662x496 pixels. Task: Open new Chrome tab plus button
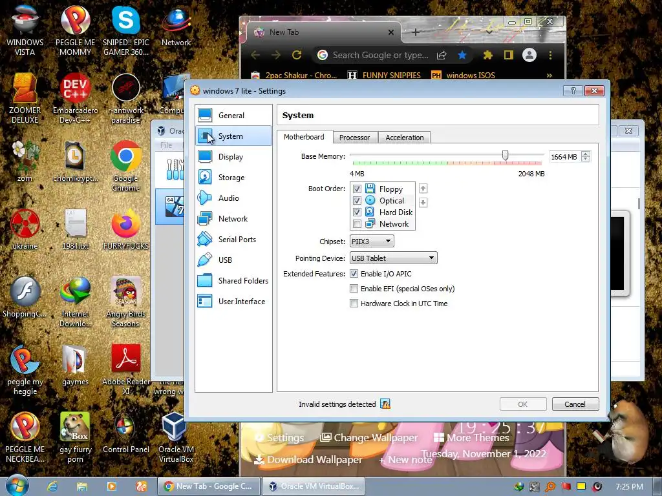(416, 32)
